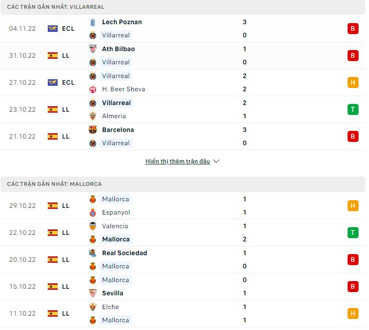Click the Real Sociedad club crest

93,253
